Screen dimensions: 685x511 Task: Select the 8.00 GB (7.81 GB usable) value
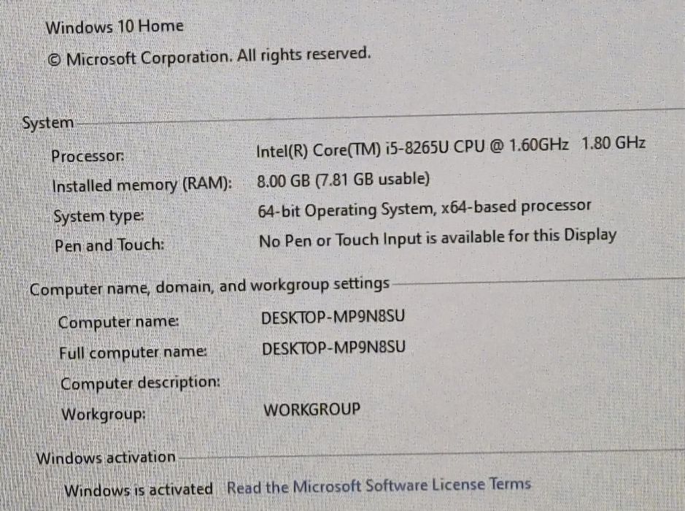pyautogui.click(x=344, y=180)
